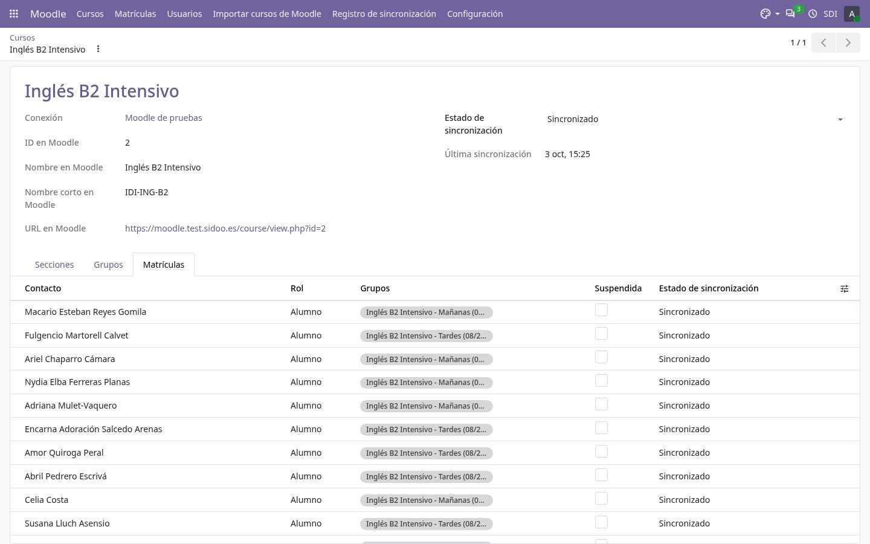Switch to the Grupos tab
Viewport: 870px width, 544px height.
pyautogui.click(x=108, y=265)
